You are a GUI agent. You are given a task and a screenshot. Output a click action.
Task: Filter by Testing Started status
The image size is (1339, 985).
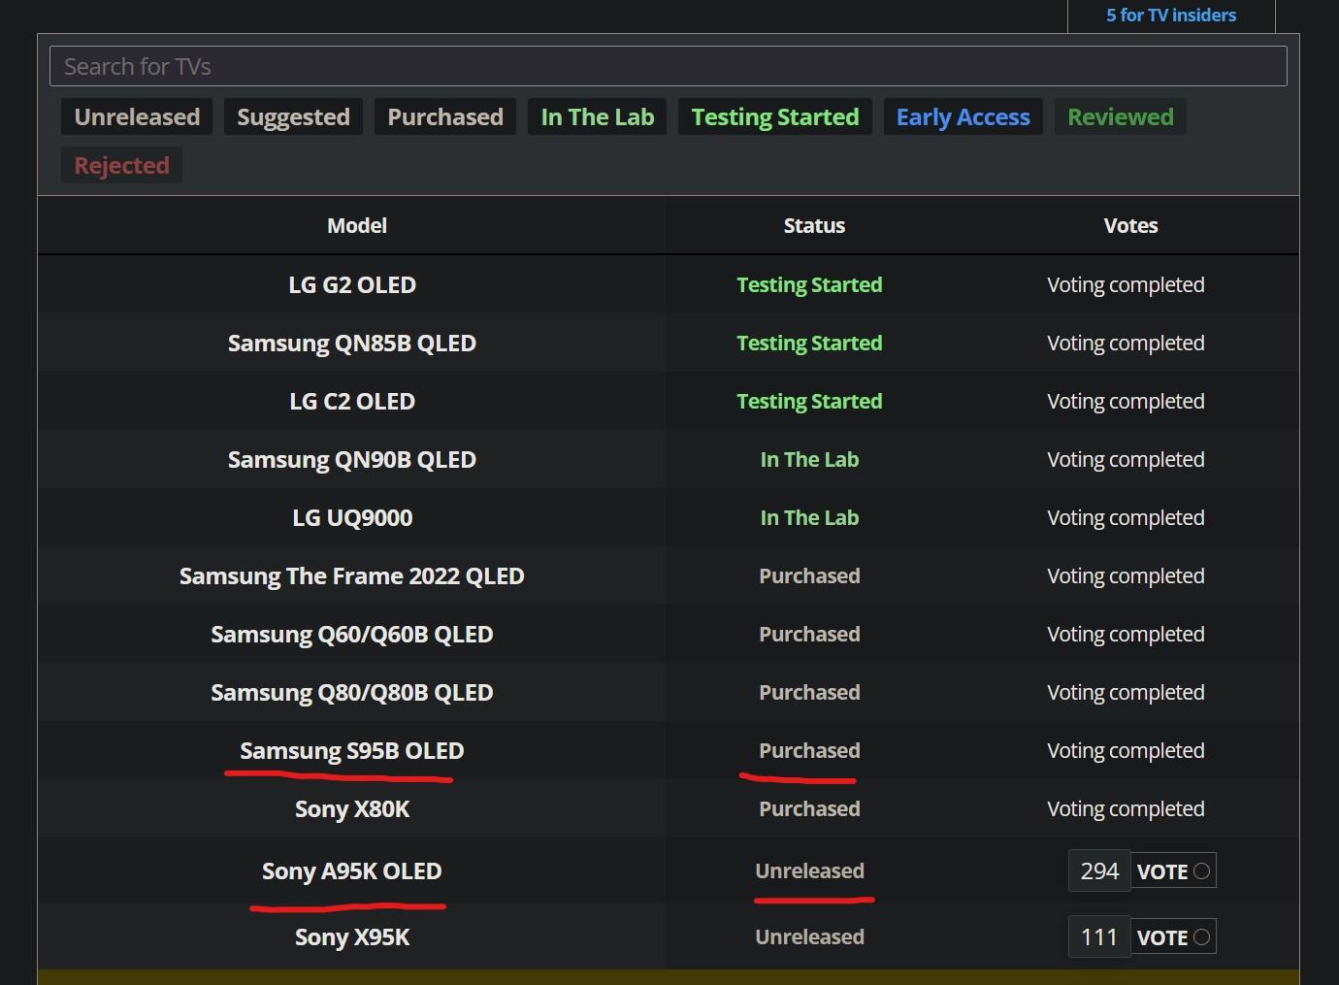(x=774, y=116)
